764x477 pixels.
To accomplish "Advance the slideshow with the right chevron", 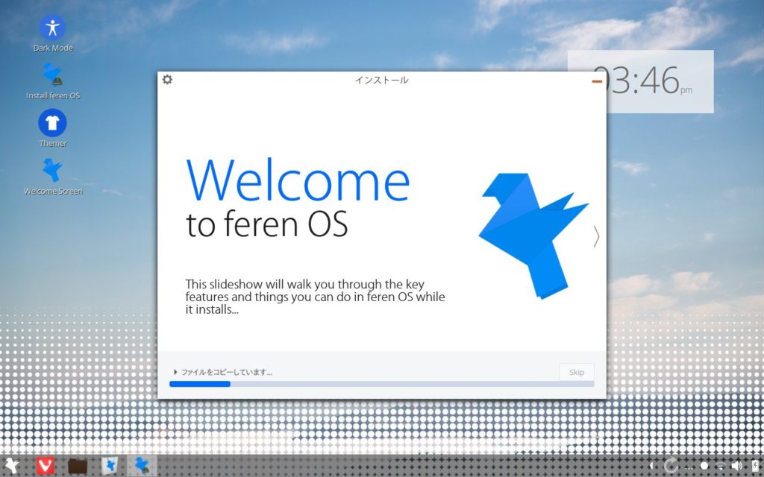I will coord(595,237).
